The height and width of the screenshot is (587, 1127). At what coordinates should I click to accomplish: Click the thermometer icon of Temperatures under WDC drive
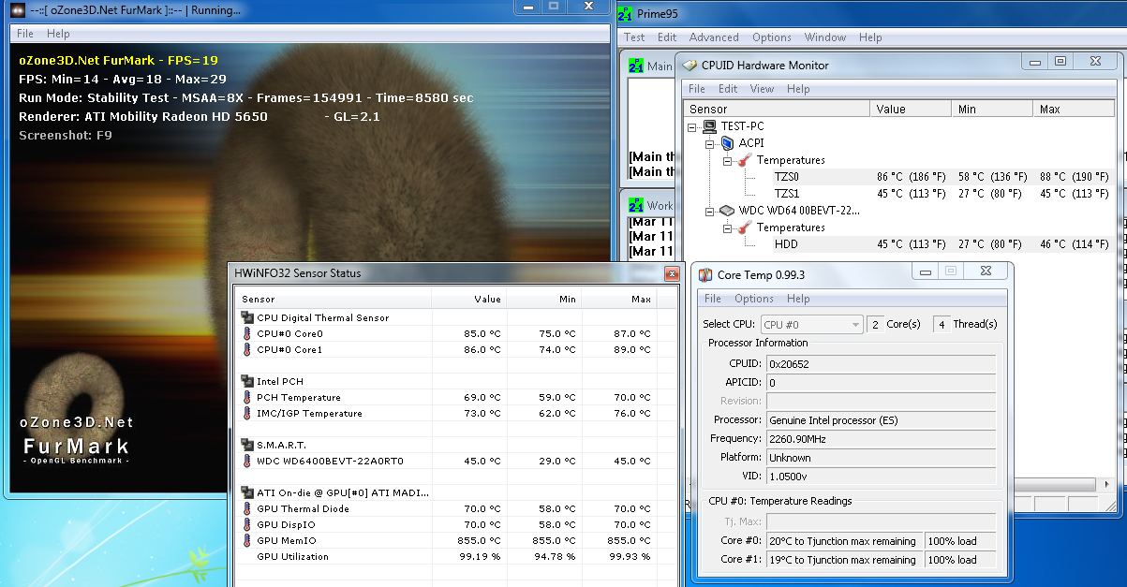pos(745,227)
